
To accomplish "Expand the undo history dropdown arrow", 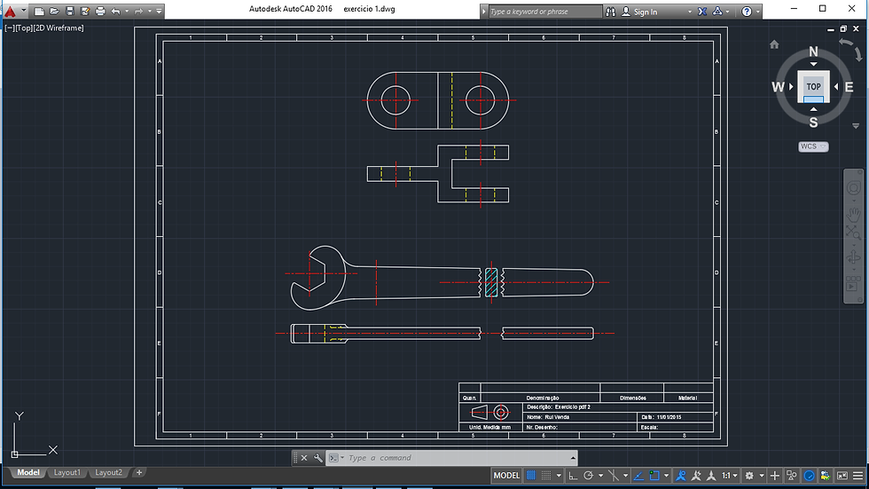I will coord(127,11).
